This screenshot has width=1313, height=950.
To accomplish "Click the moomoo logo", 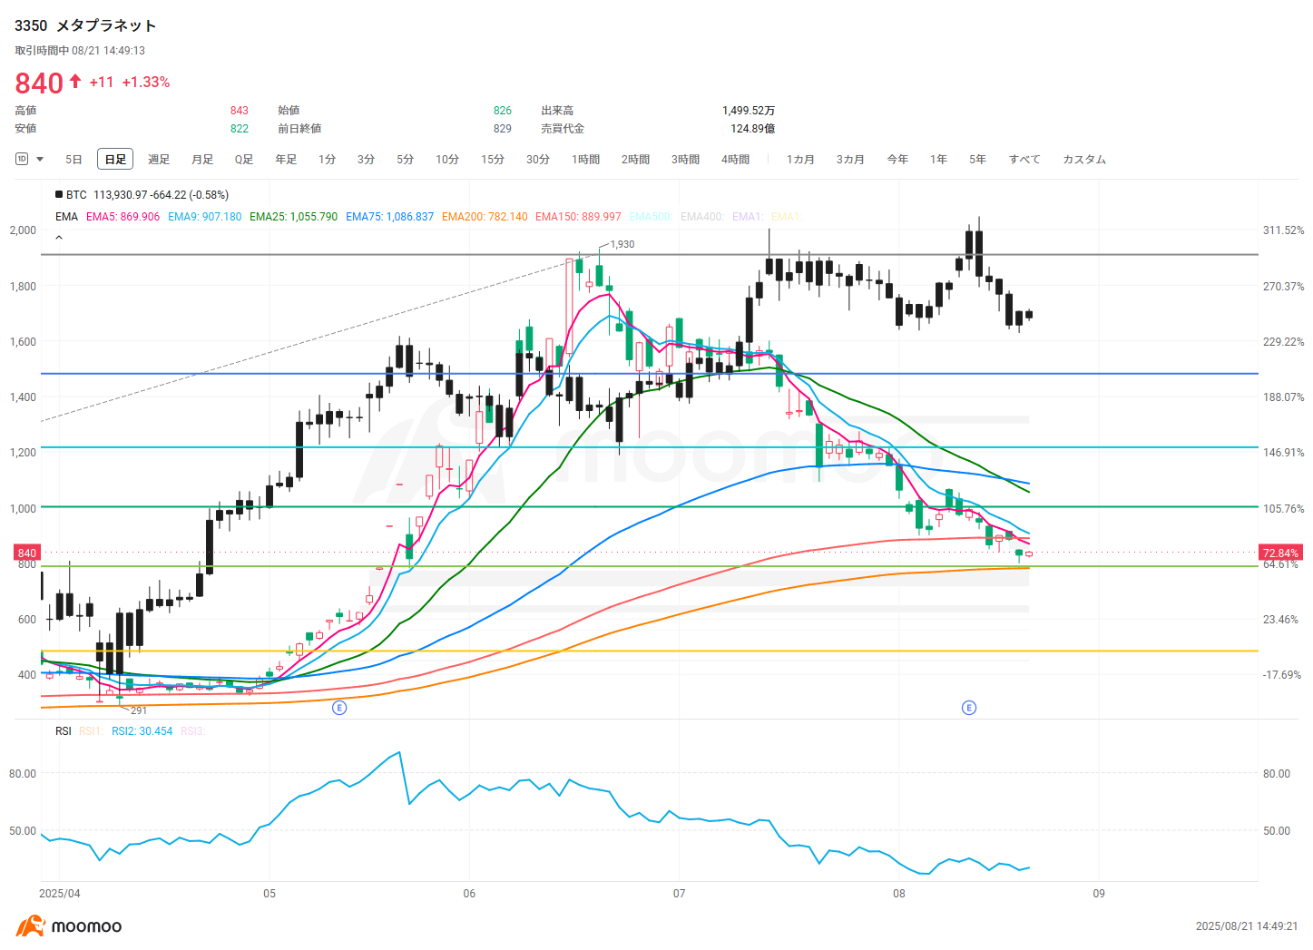I will click(x=69, y=926).
